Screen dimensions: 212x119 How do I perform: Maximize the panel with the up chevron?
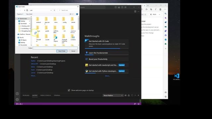[x=135, y=96]
